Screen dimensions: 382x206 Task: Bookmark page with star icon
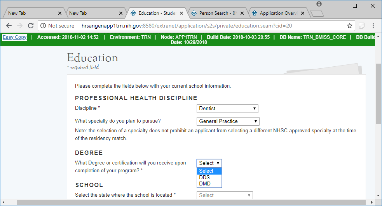pos(349,26)
